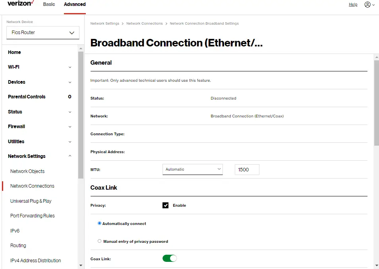Open the Routing settings page

[18, 245]
